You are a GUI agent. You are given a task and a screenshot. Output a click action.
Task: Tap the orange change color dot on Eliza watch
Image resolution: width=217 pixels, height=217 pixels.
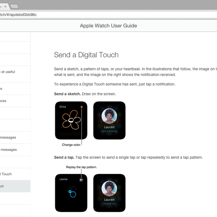click(x=82, y=107)
